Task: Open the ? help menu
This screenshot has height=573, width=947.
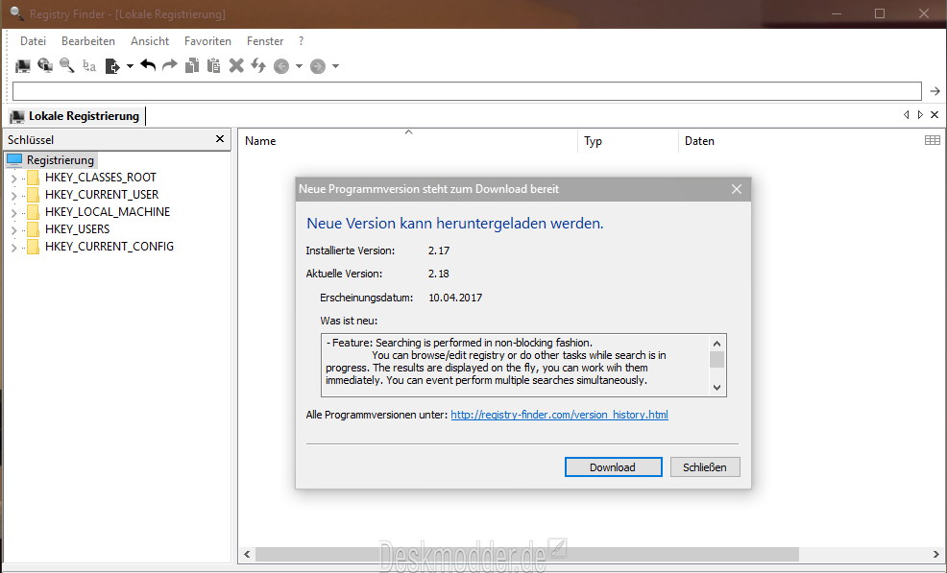Action: point(301,41)
